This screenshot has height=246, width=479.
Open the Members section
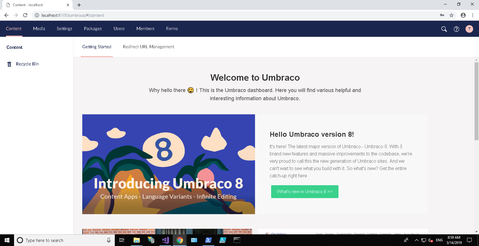pyautogui.click(x=145, y=29)
